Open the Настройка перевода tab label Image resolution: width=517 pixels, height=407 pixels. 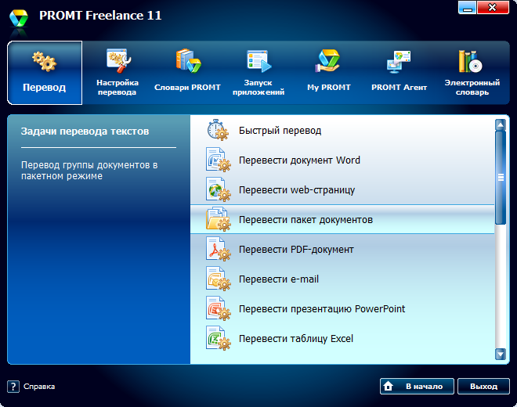click(117, 88)
